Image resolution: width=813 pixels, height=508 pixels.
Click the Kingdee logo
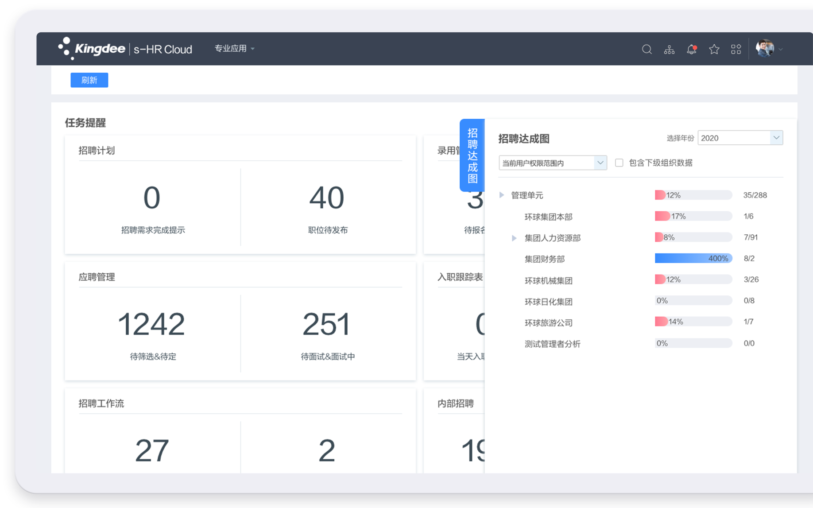coord(92,49)
